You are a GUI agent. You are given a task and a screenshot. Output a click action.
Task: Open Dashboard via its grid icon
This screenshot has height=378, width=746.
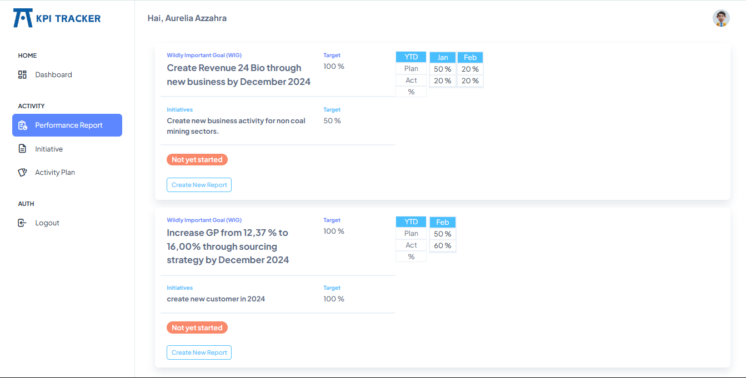click(x=22, y=74)
